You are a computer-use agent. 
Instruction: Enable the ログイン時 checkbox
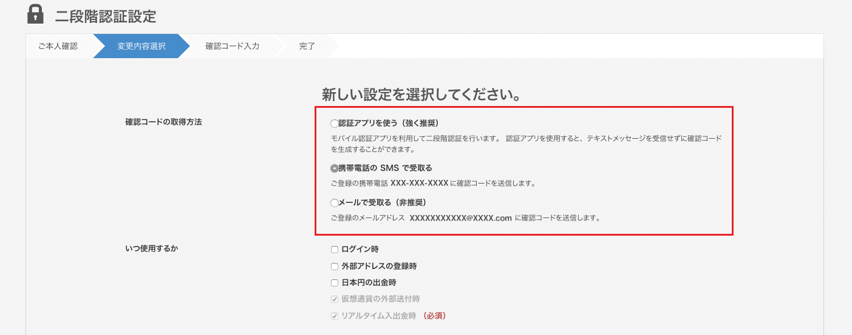coord(334,249)
